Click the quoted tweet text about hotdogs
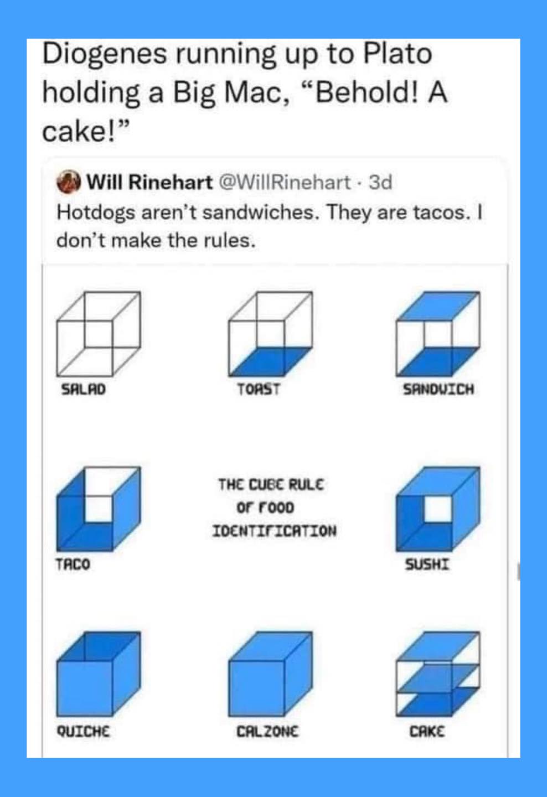547x797 pixels. click(x=269, y=226)
